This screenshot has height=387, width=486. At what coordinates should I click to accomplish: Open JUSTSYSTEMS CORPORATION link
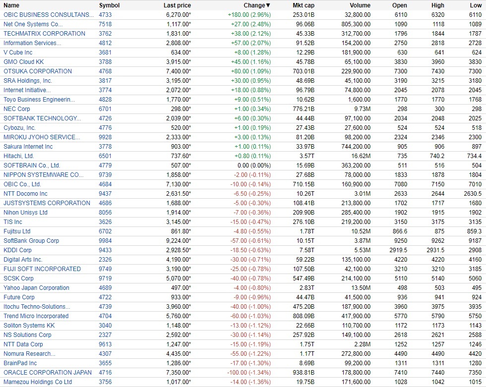point(47,203)
